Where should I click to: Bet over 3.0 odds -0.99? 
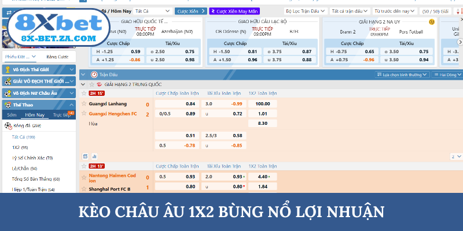point(224,104)
